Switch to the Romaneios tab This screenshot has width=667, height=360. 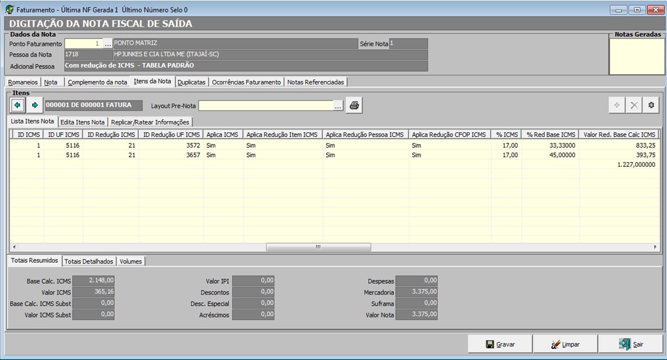tap(23, 82)
